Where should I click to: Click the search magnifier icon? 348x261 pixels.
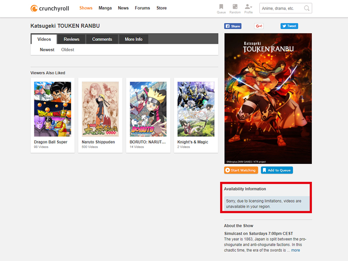coord(307,8)
